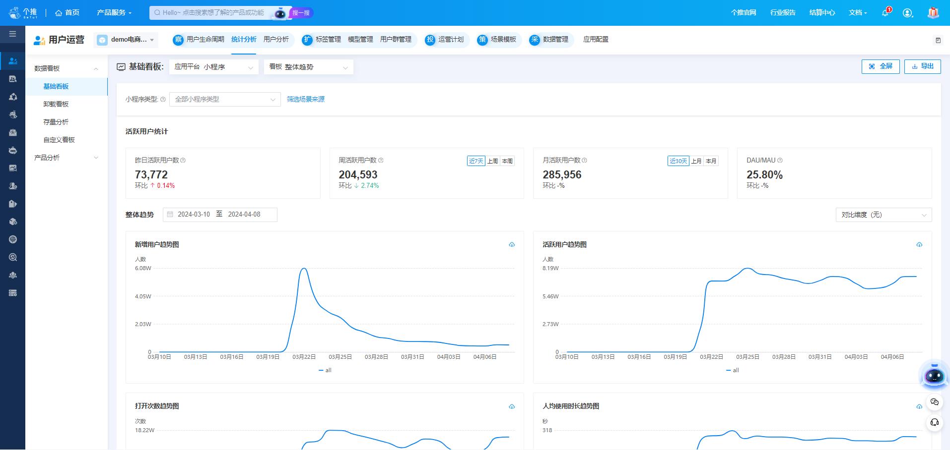The height and width of the screenshot is (450, 950).
Task: Open the notification bell
Action: 885,12
